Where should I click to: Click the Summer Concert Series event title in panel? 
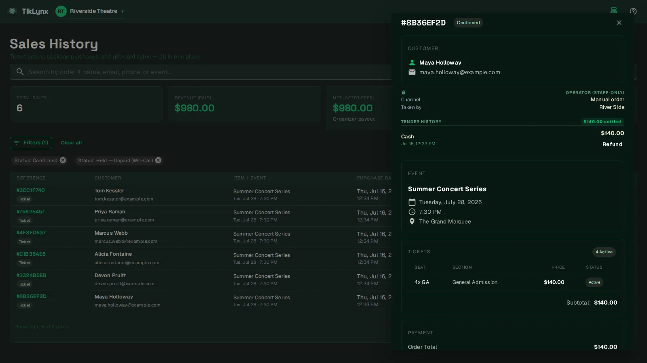pyautogui.click(x=447, y=189)
